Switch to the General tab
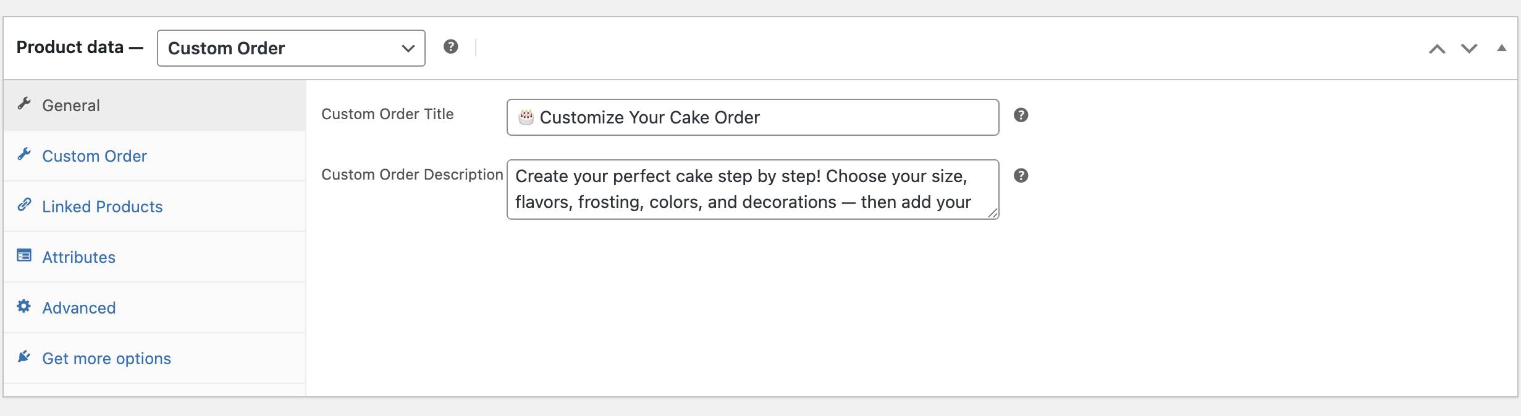1521x416 pixels. tap(71, 106)
